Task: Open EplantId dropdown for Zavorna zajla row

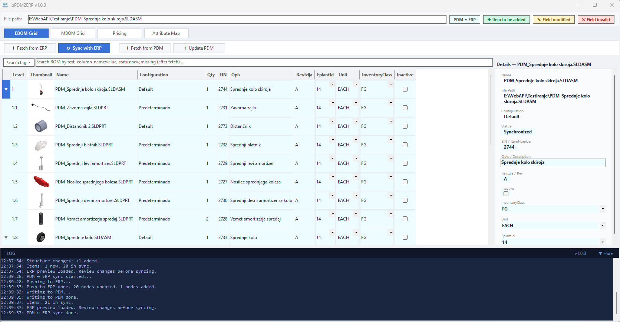Action: tap(333, 103)
